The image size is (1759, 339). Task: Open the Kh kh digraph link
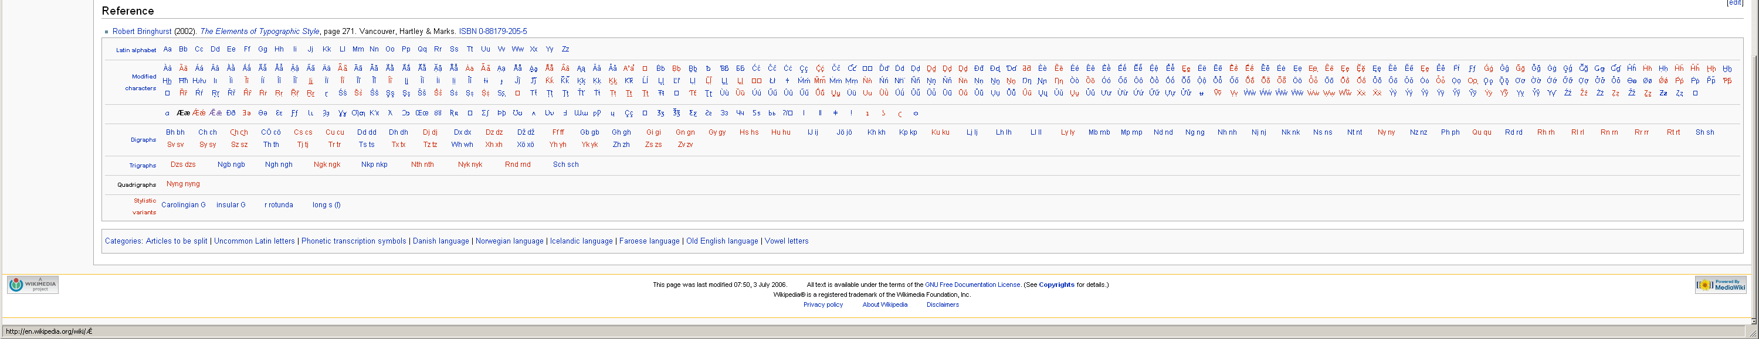876,132
